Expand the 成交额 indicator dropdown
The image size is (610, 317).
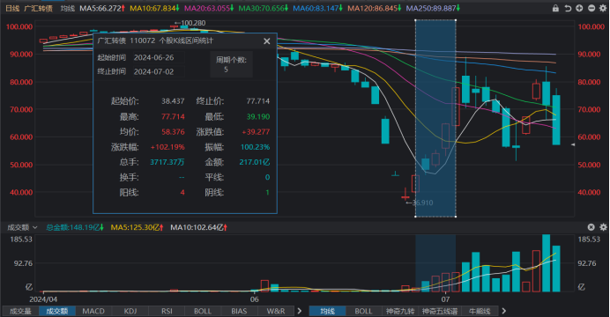click(35, 227)
